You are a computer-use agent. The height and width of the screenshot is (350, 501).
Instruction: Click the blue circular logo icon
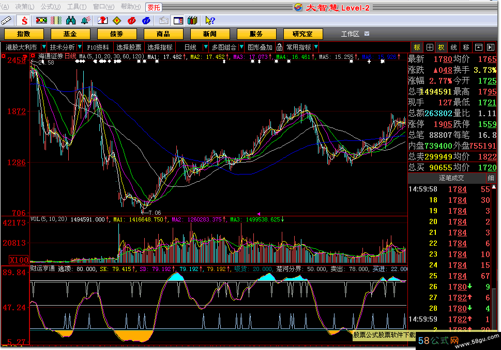tap(146, 21)
